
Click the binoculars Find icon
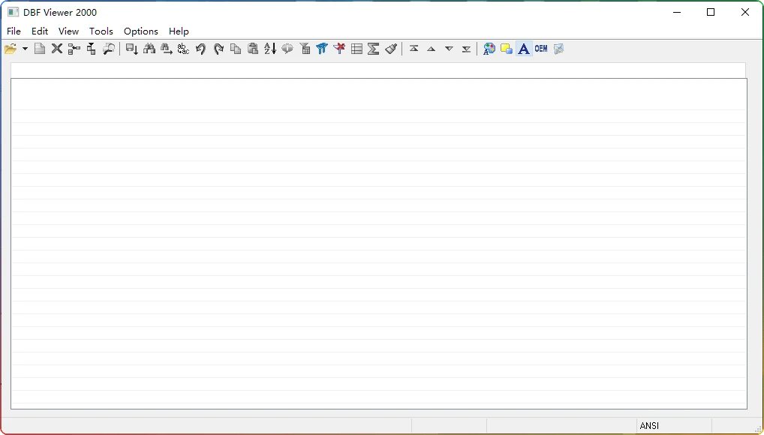click(149, 49)
